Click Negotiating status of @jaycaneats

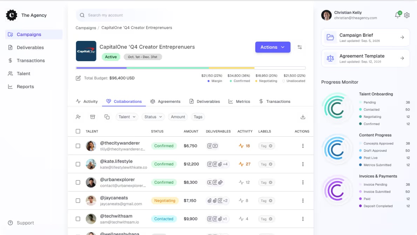pyautogui.click(x=165, y=201)
